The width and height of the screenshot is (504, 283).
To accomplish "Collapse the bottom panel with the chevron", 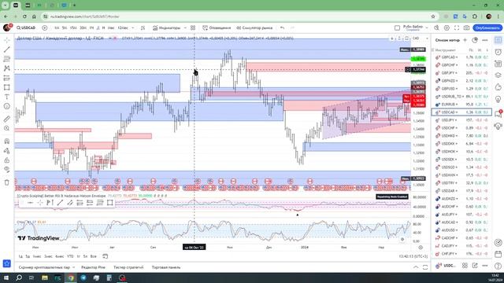I will [416, 267].
